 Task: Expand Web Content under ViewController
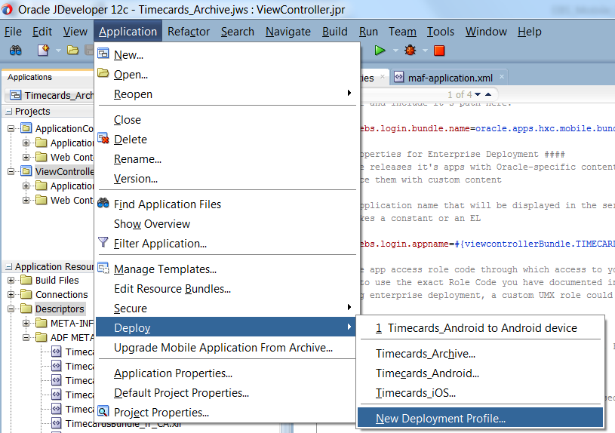[26, 200]
